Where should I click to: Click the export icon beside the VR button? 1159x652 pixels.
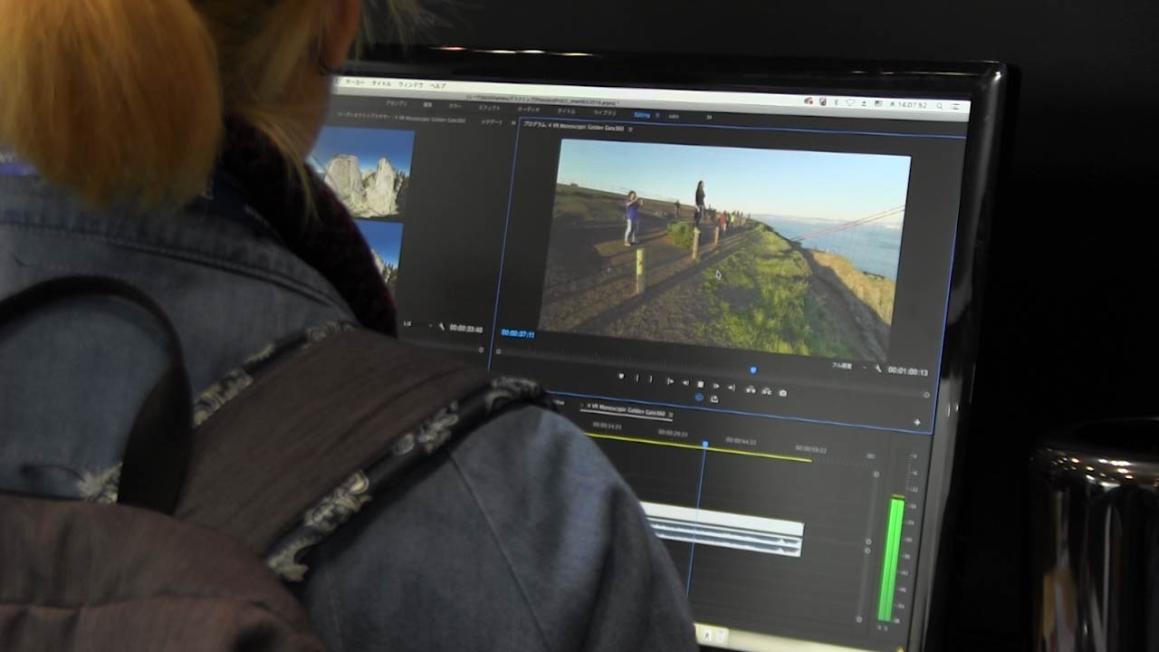click(714, 398)
